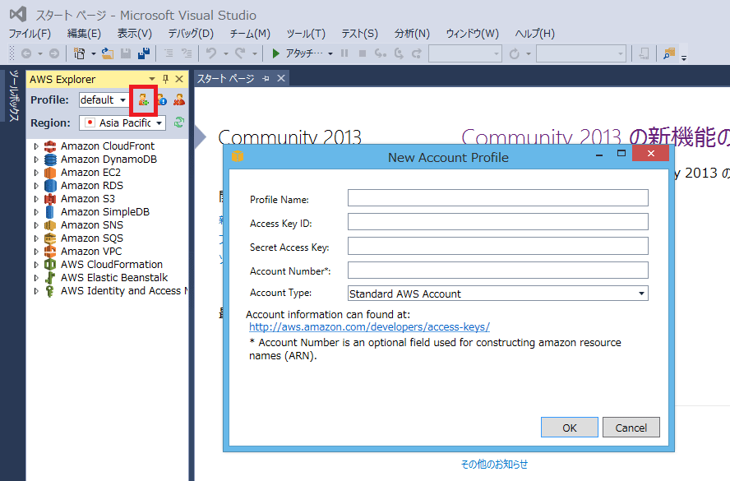Open the aws.amazon.com access-keys link
The image size is (730, 481).
pyautogui.click(x=369, y=327)
